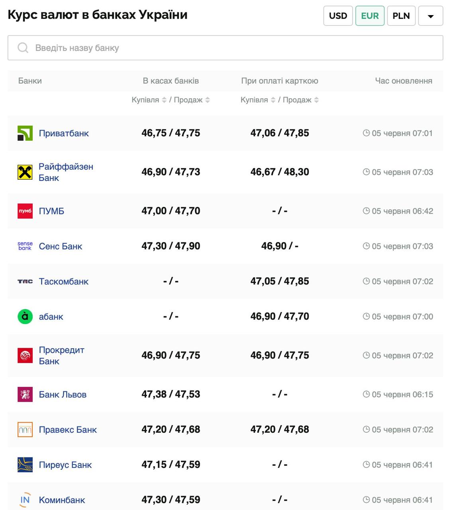This screenshot has height=510, width=449.
Task: Open the Таскомбанк link
Action: point(63,281)
